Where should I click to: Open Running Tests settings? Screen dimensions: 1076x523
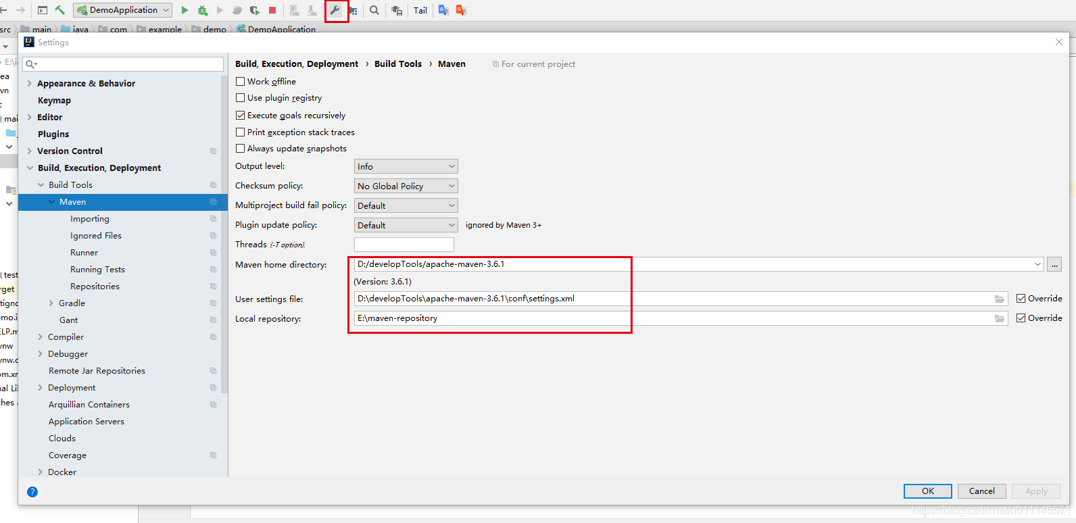click(x=97, y=270)
